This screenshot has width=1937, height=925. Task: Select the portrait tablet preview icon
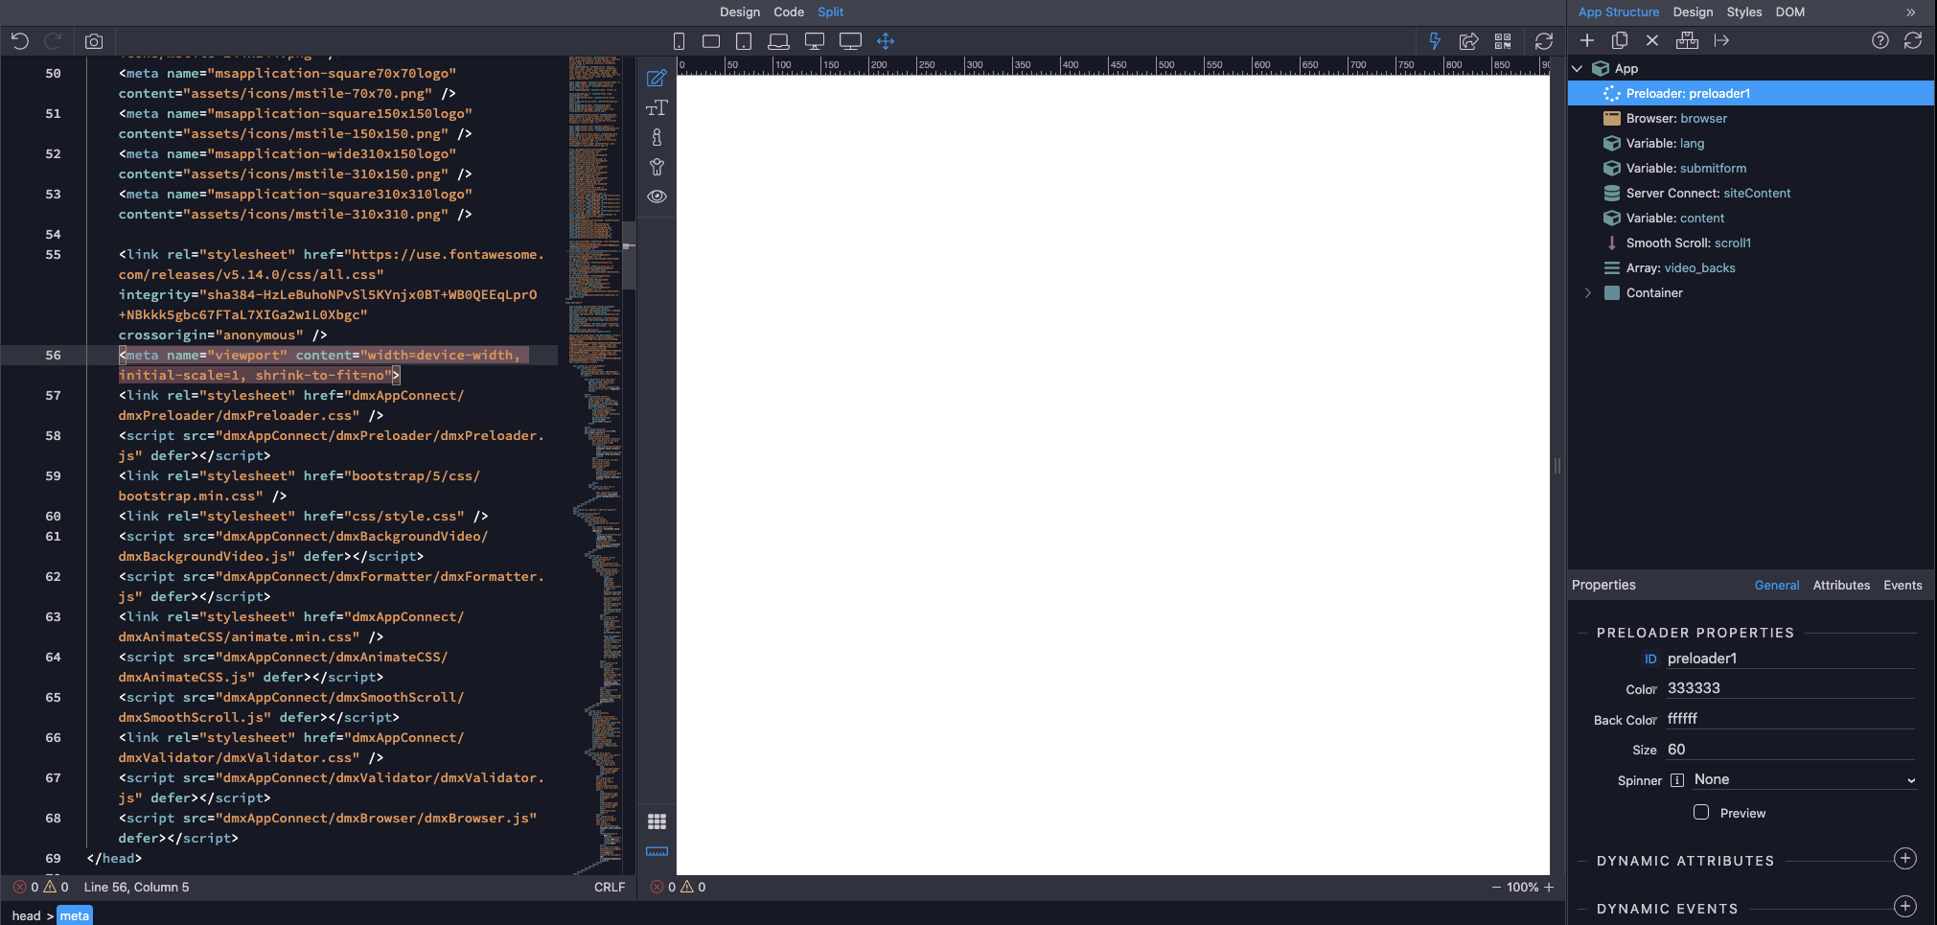(x=744, y=41)
